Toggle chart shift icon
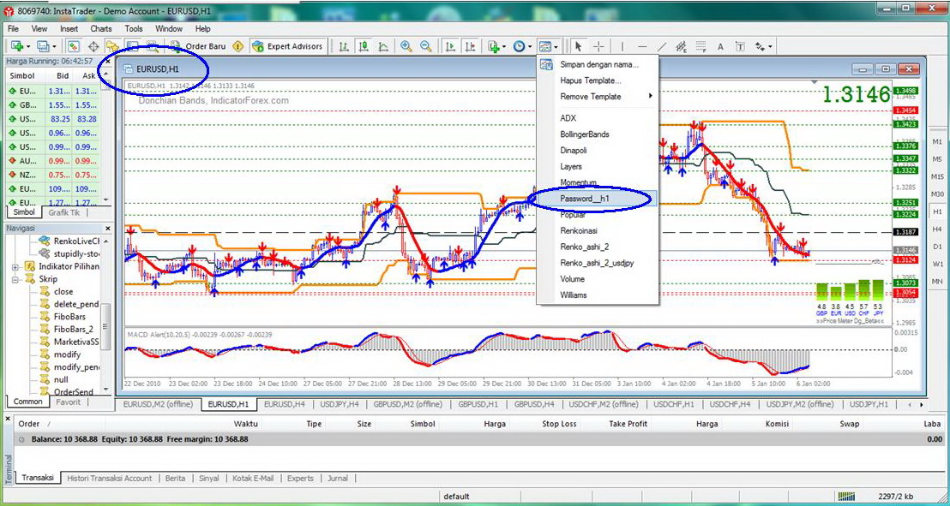This screenshot has width=950, height=506. (470, 46)
